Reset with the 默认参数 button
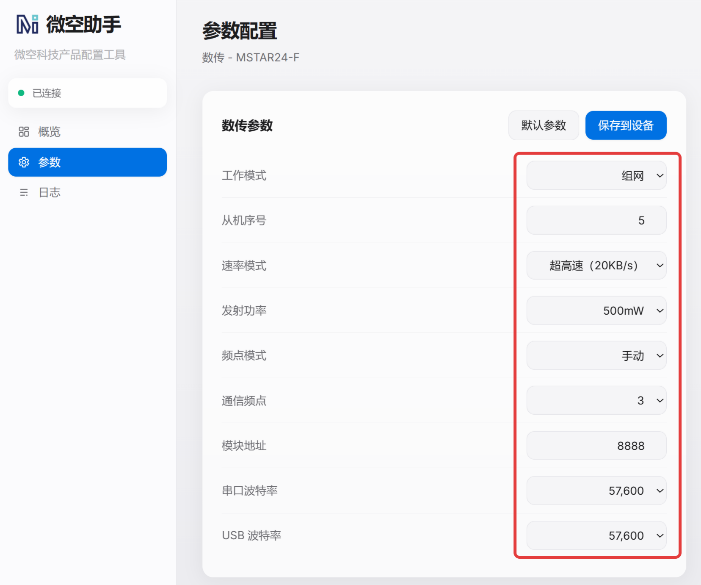The height and width of the screenshot is (585, 701). click(544, 125)
